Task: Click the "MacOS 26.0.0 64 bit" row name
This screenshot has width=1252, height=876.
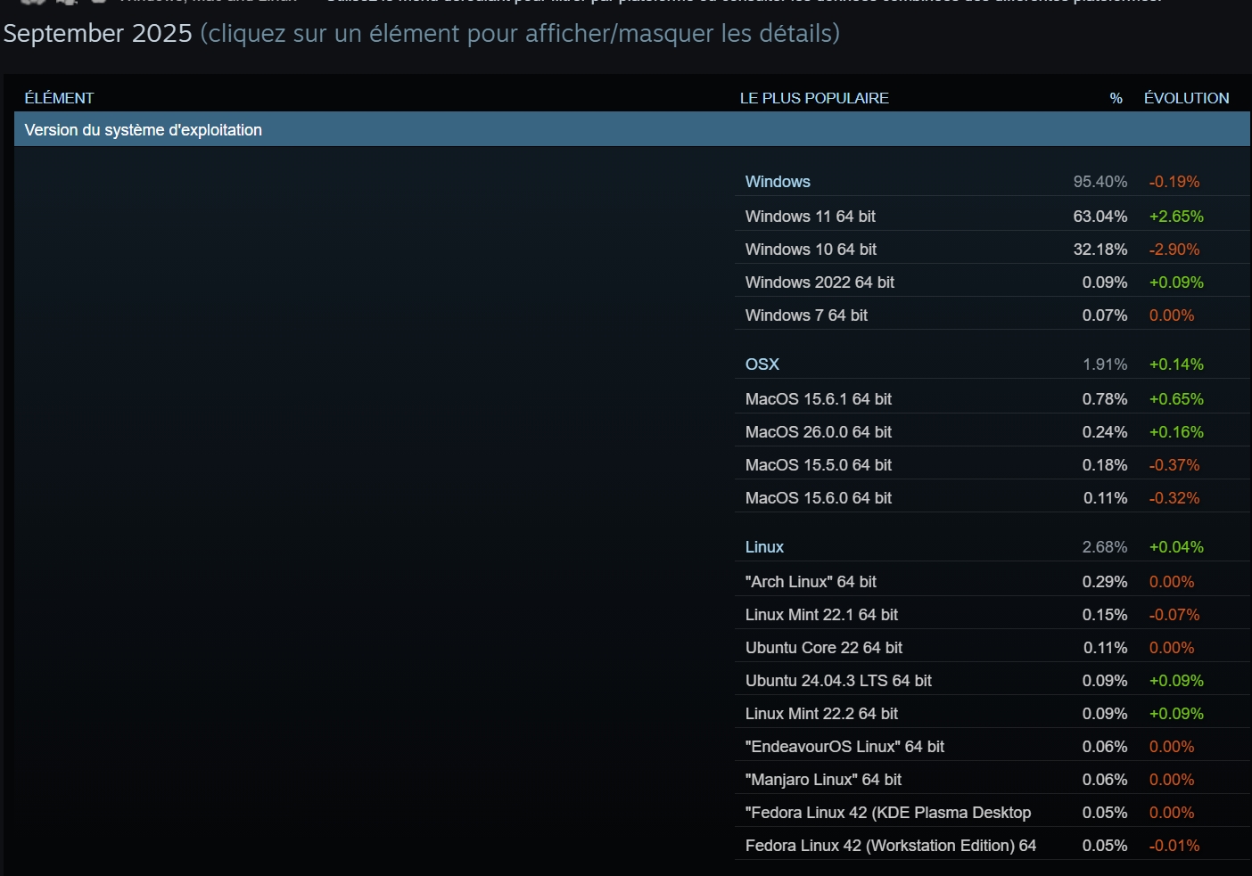Action: click(819, 432)
